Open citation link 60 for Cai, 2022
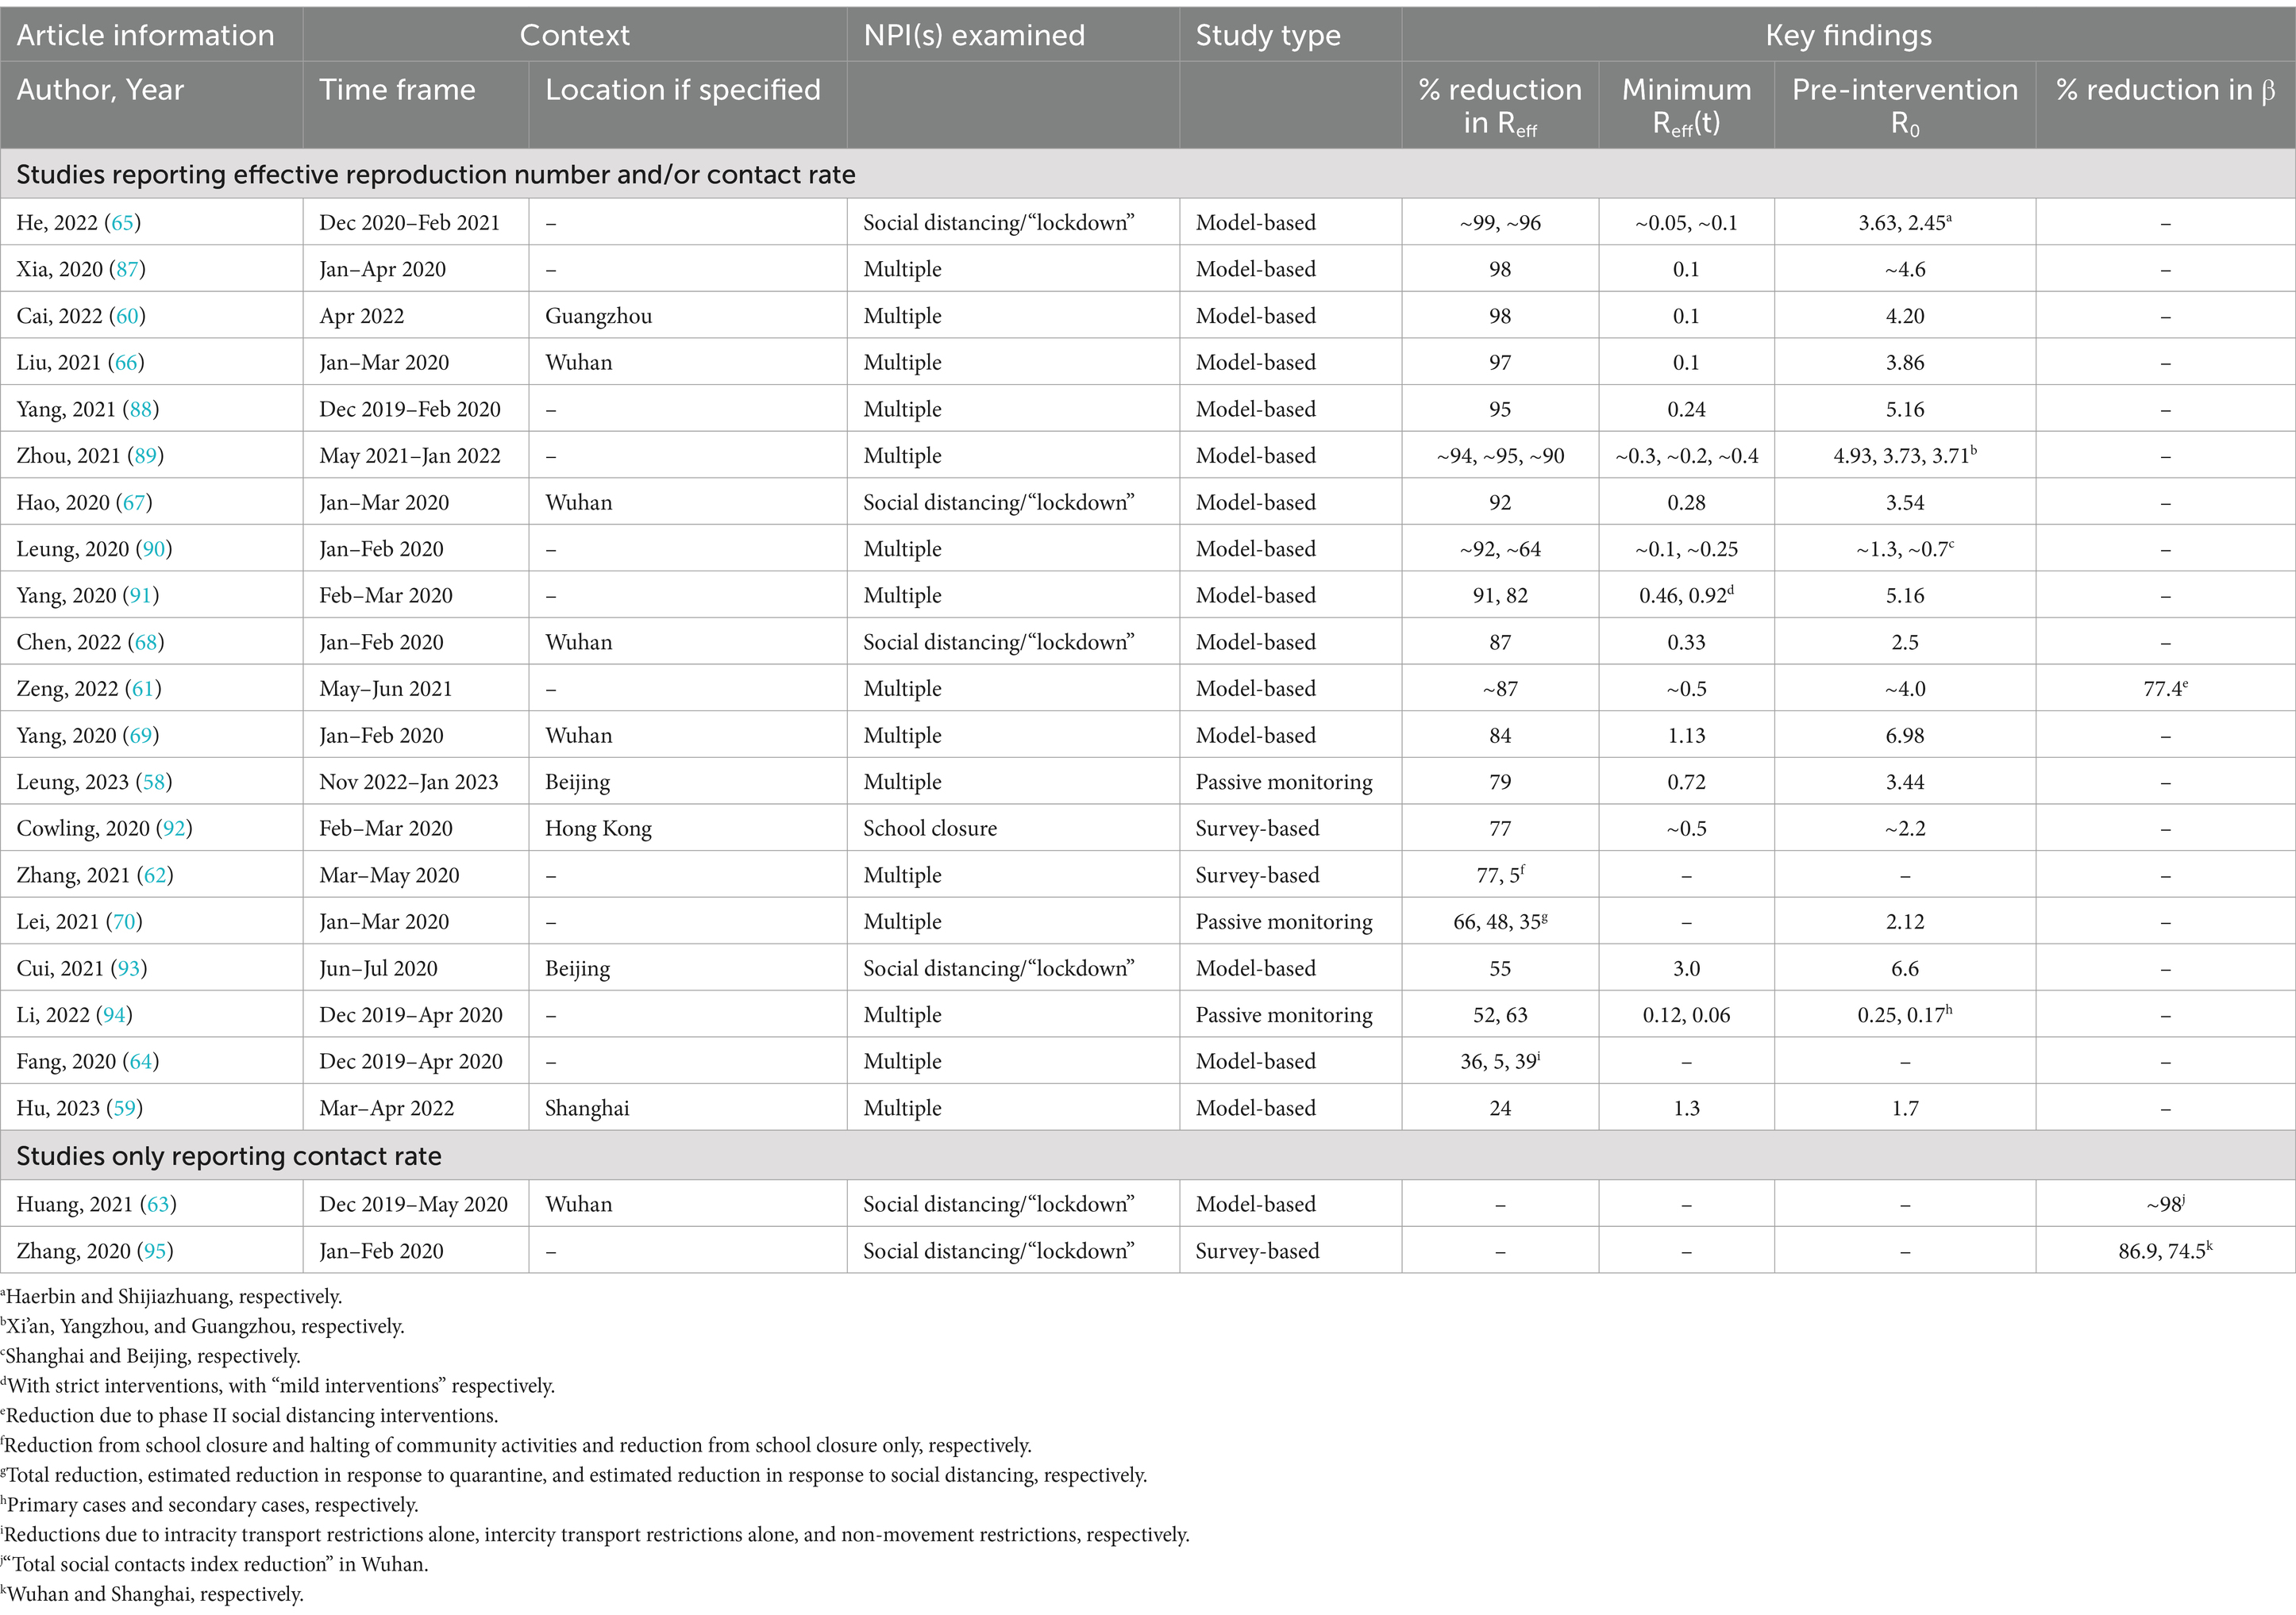Image resolution: width=2296 pixels, height=1615 pixels. tap(127, 317)
